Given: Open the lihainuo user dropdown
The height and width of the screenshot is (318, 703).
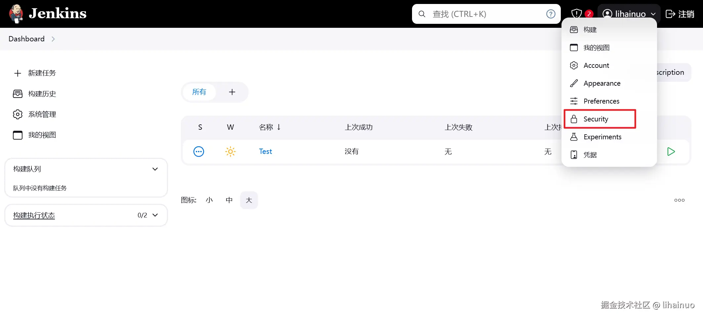Looking at the screenshot, I should (x=628, y=14).
